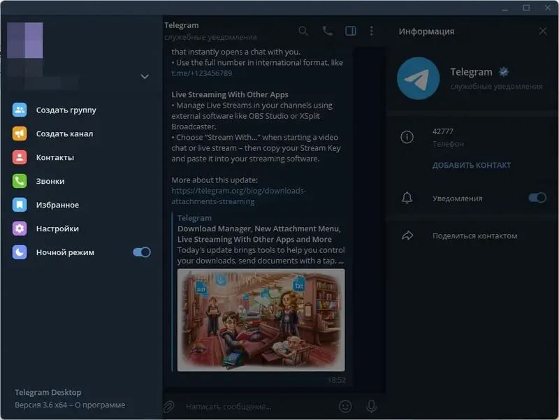Click ДОБАВИТЬ КОНТАКТ button
Viewport: 559px width, 420px height.
[472, 166]
